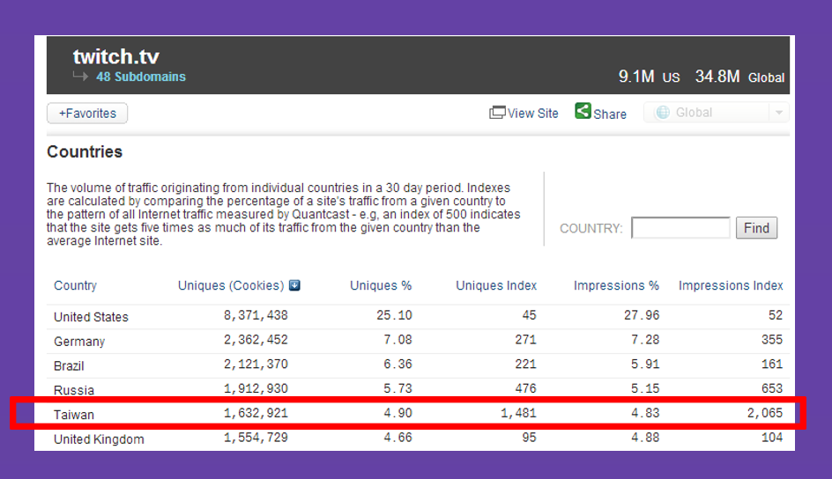Image resolution: width=832 pixels, height=479 pixels.
Task: Open the Global region dropdown arrow
Action: click(779, 113)
